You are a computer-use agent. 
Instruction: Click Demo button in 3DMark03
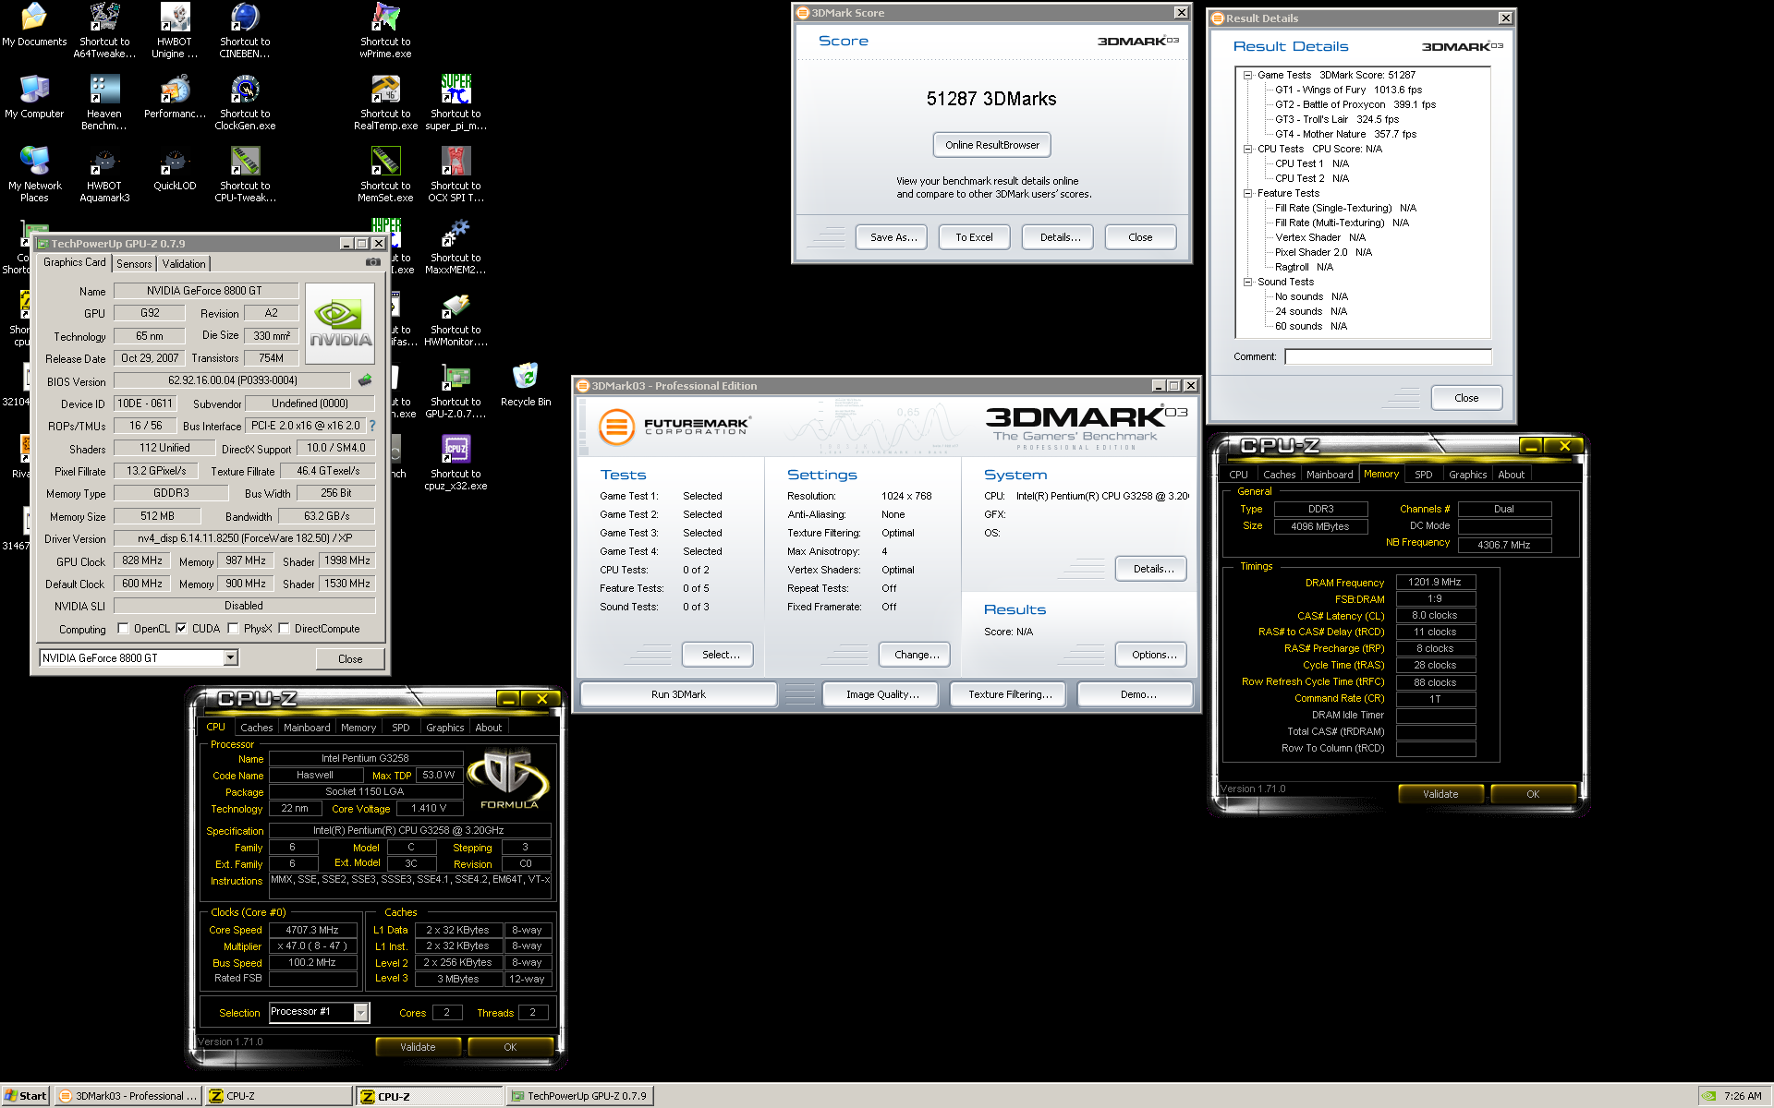(1137, 694)
